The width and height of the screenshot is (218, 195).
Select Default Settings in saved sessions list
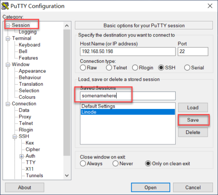point(98,106)
